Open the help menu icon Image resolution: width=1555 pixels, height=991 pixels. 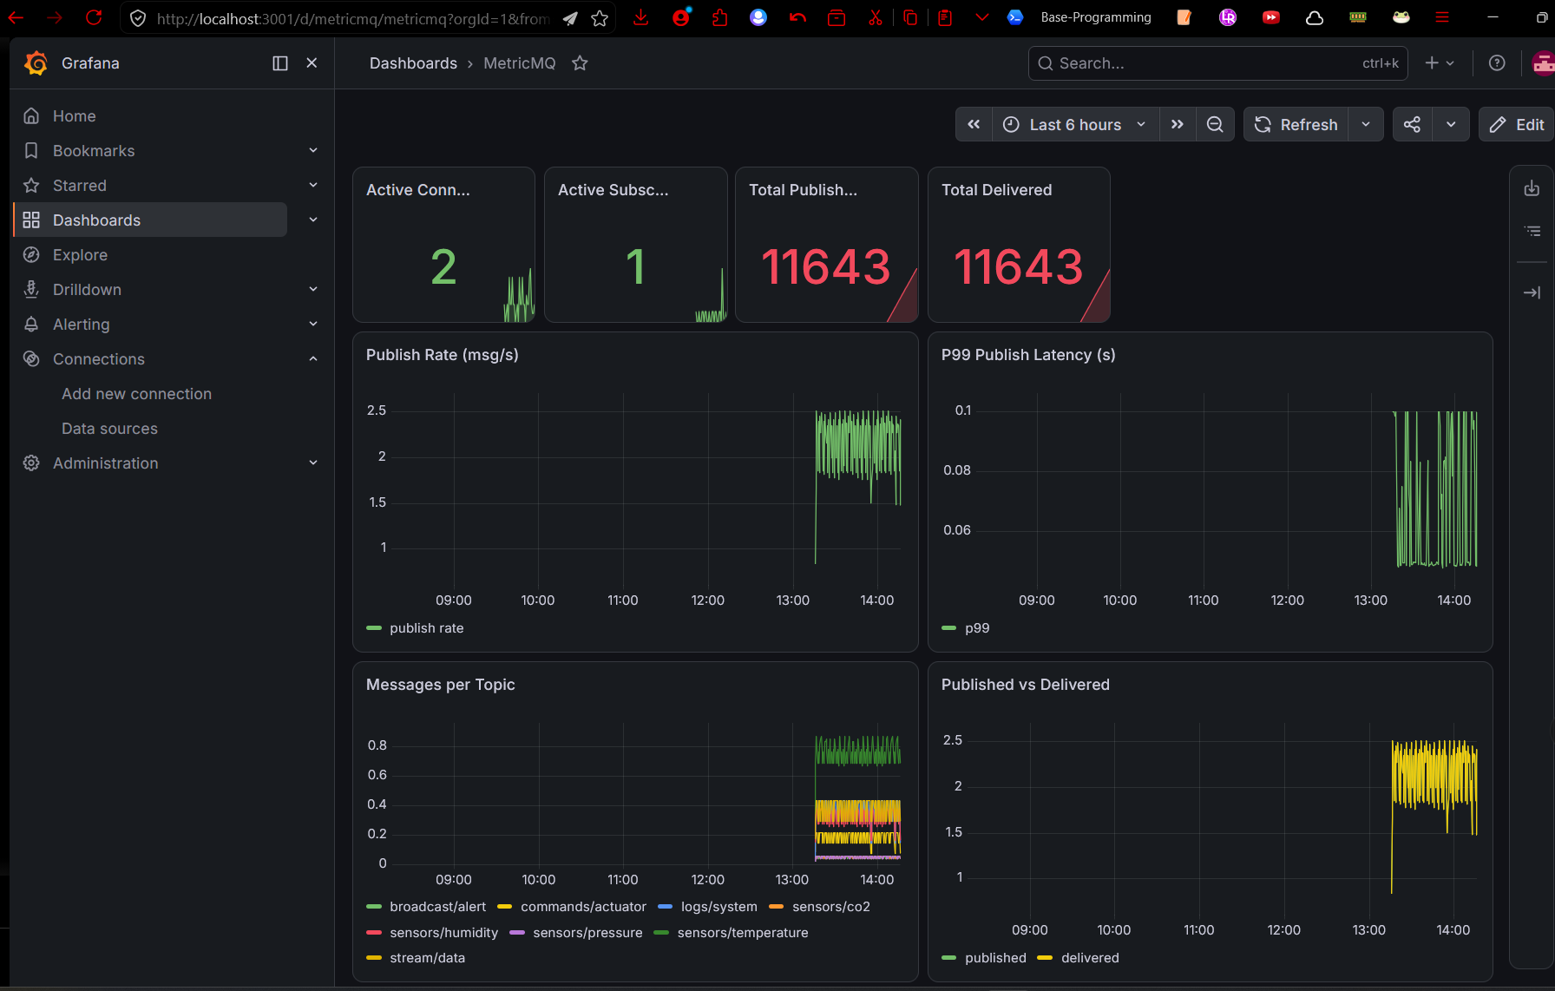1497,63
